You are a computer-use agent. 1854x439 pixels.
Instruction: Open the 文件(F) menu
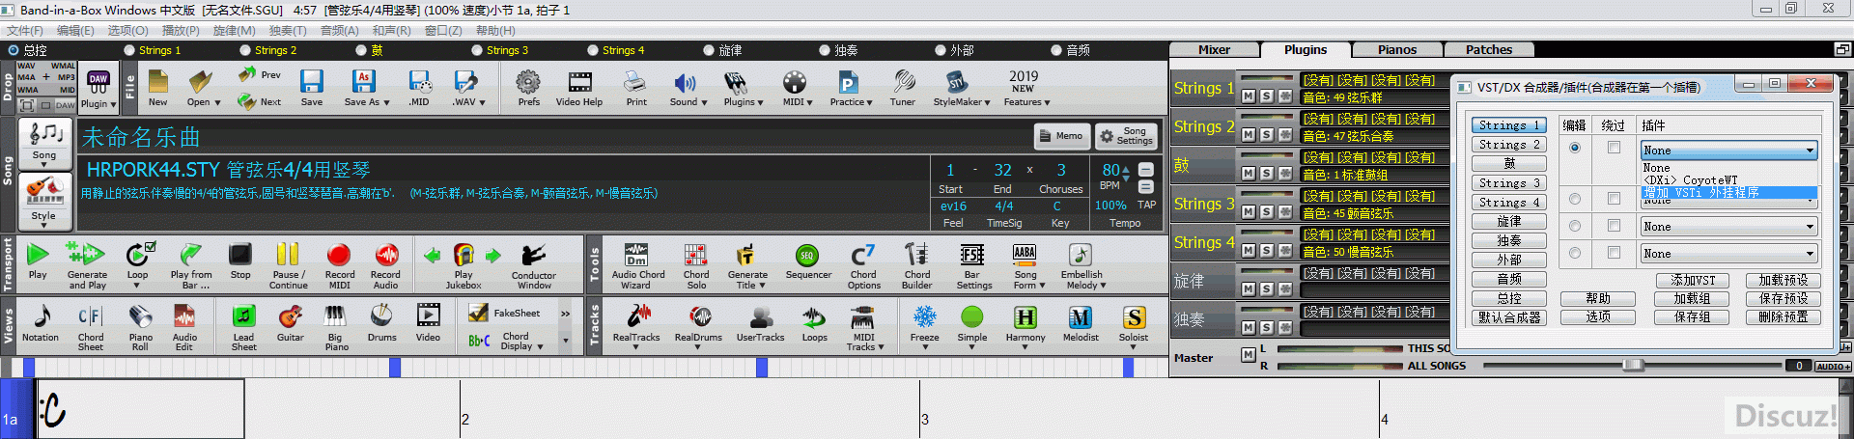25,31
